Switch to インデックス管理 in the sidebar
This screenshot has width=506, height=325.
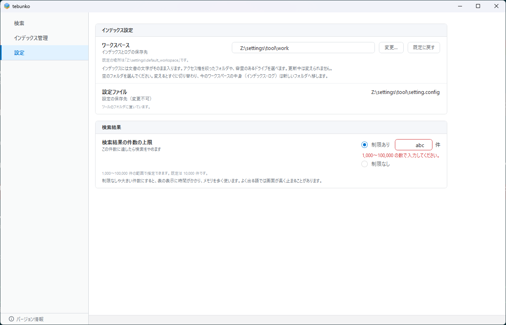pyautogui.click(x=44, y=38)
